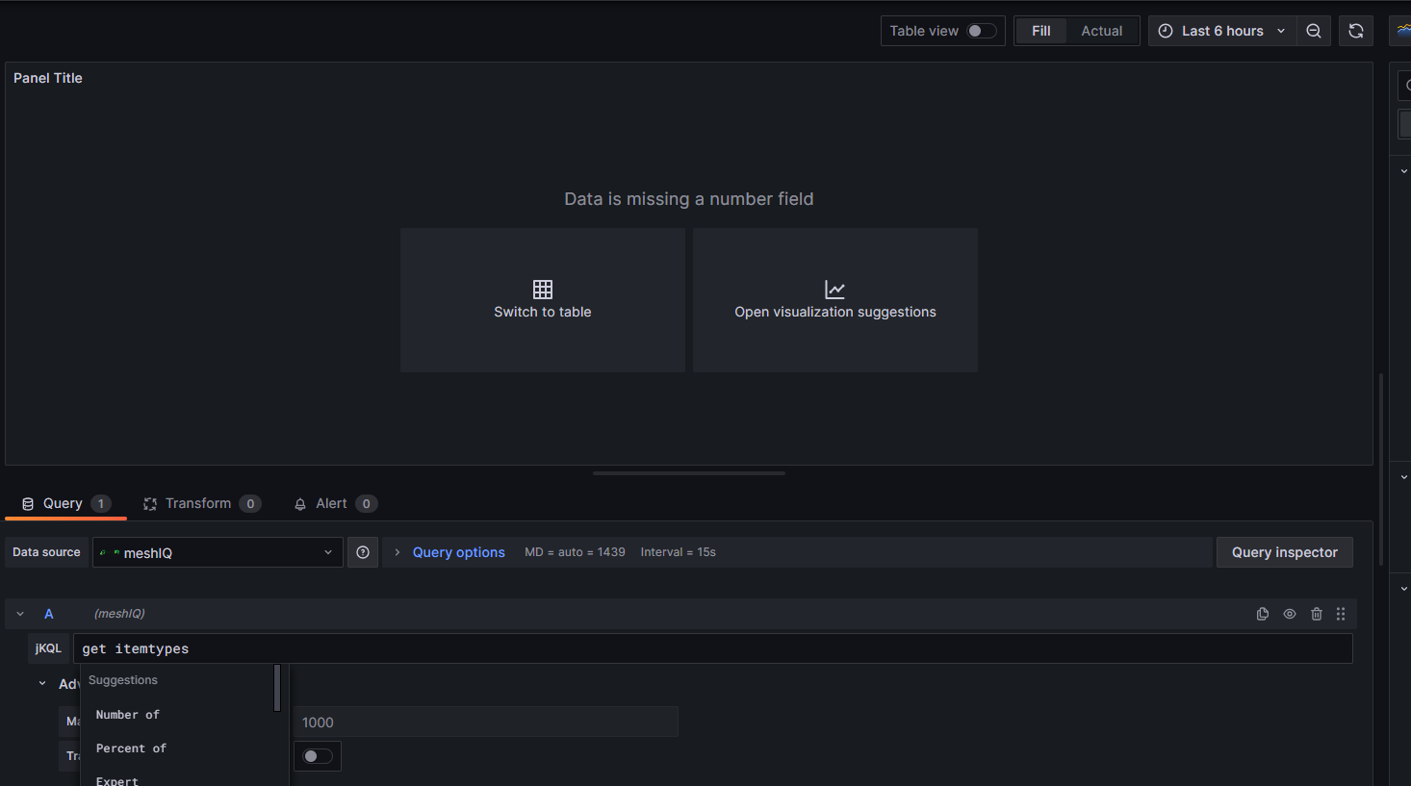Viewport: 1411px width, 786px height.
Task: Collapse query row A
Action: pyautogui.click(x=20, y=614)
